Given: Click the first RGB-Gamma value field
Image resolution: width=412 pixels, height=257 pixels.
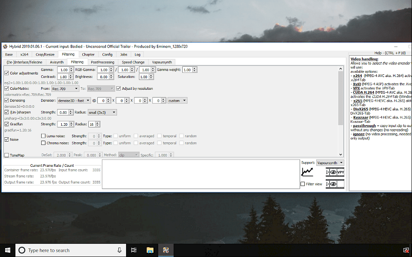Looking at the screenshot, I should pyautogui.click(x=103, y=70).
